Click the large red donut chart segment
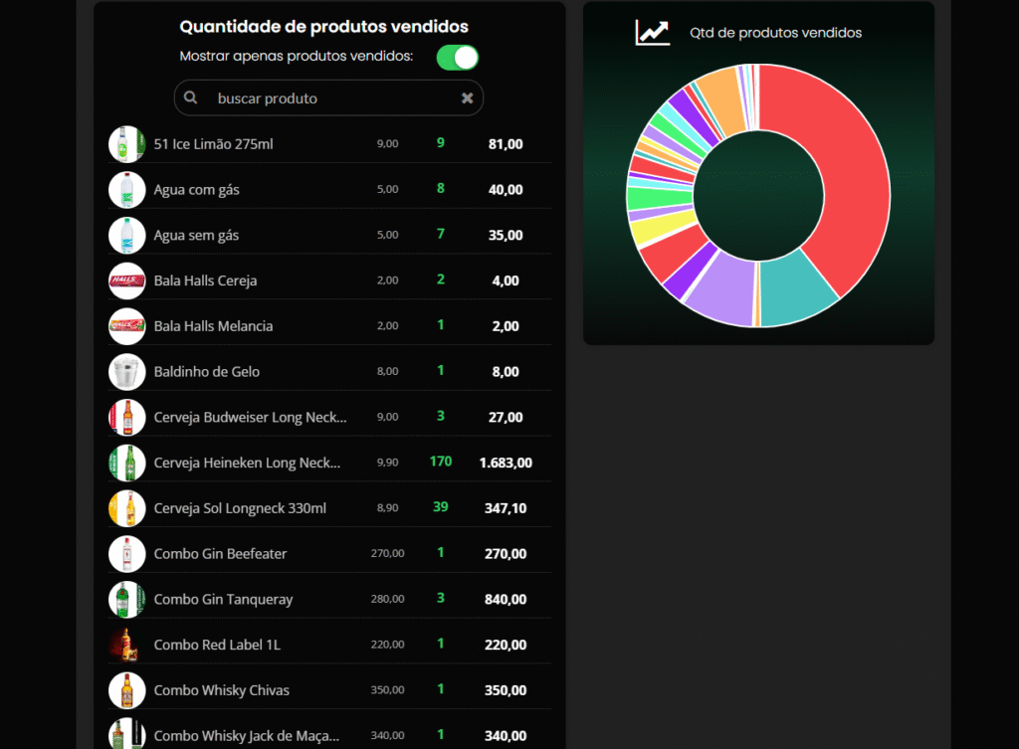Screen dimensions: 1019x749 pyautogui.click(x=848, y=179)
